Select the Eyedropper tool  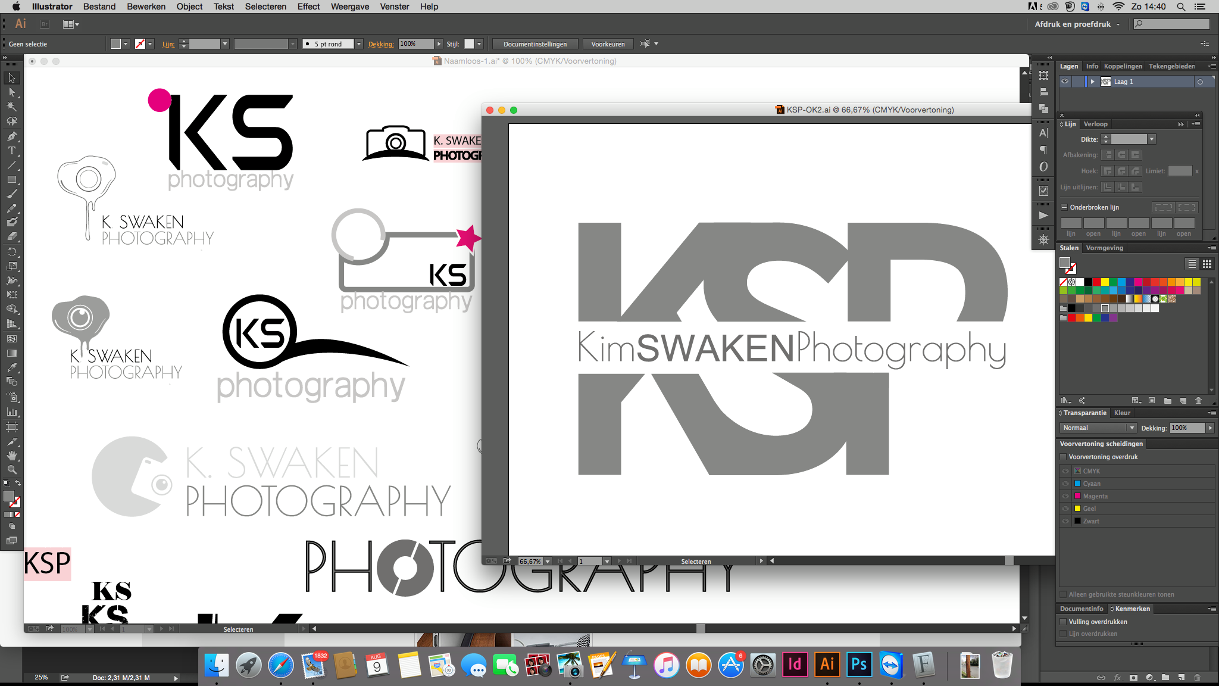point(11,367)
